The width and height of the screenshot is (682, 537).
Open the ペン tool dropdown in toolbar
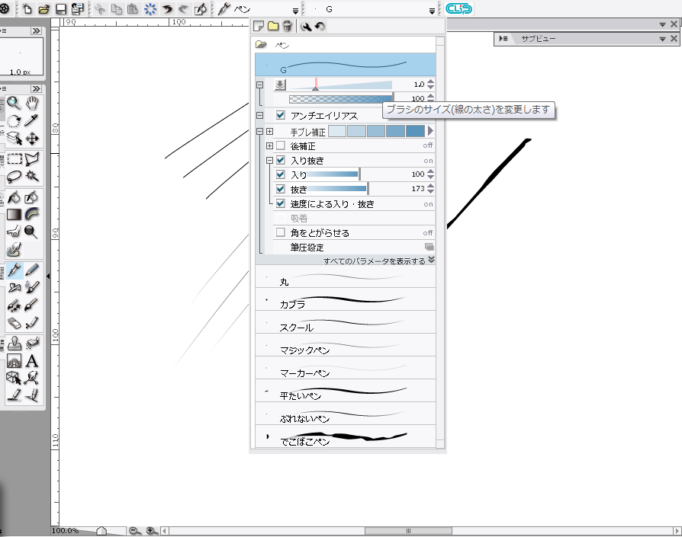295,10
